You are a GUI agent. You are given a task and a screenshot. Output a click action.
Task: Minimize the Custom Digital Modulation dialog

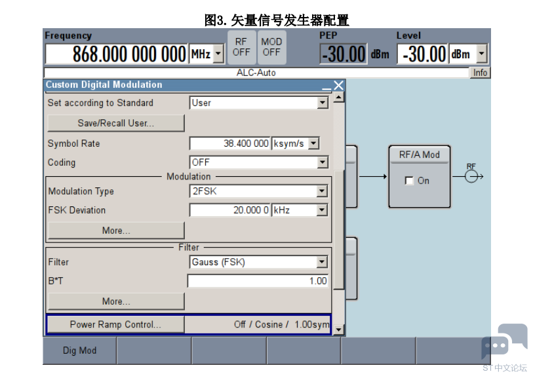tap(326, 86)
